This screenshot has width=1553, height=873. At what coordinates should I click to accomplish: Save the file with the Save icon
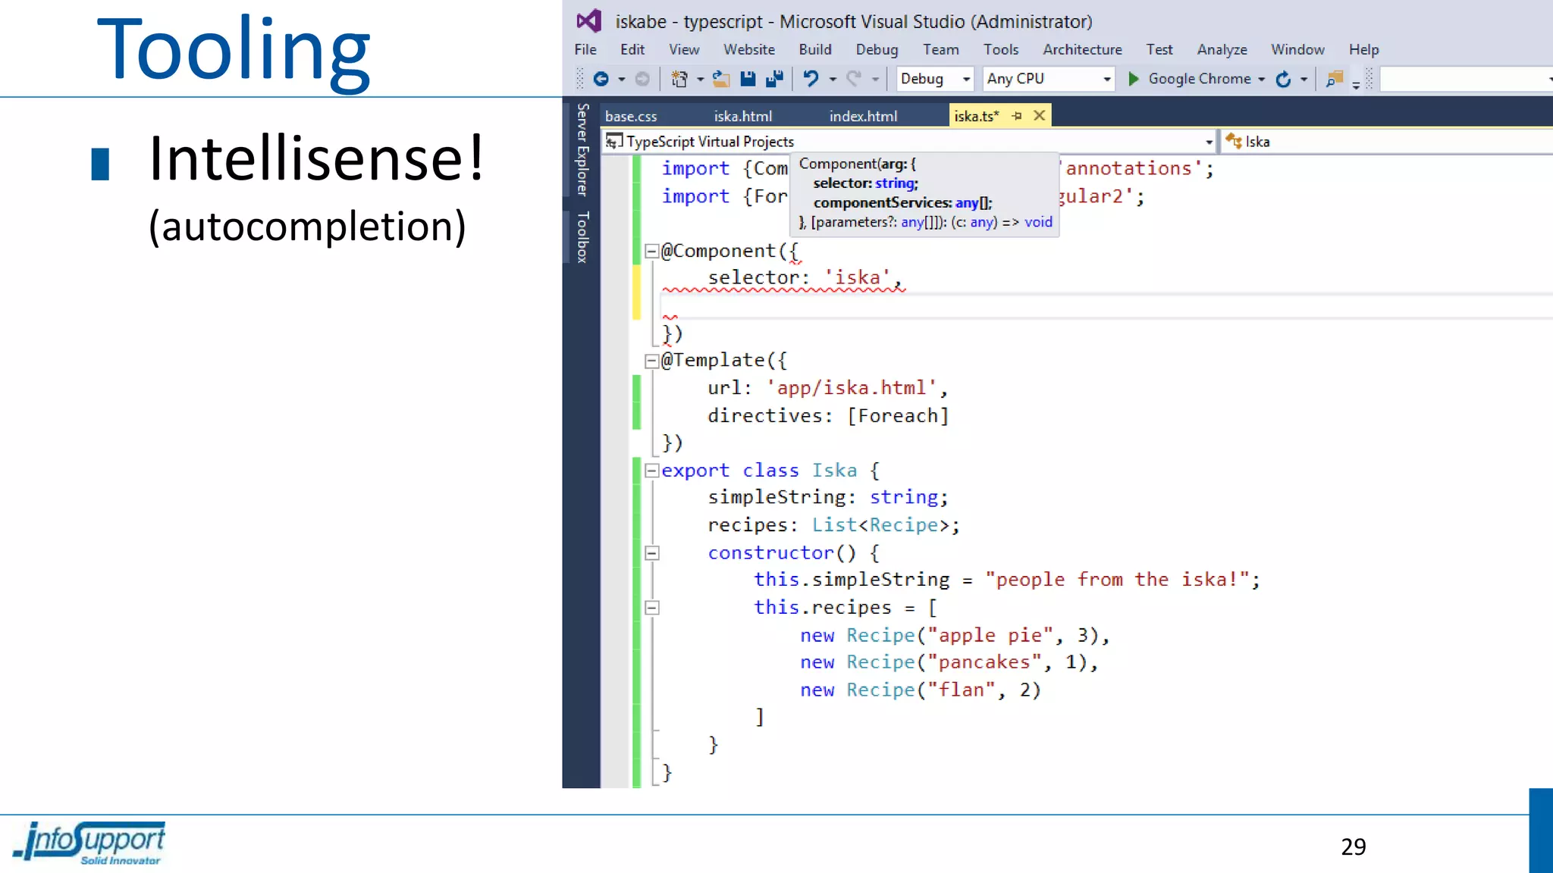pos(748,79)
